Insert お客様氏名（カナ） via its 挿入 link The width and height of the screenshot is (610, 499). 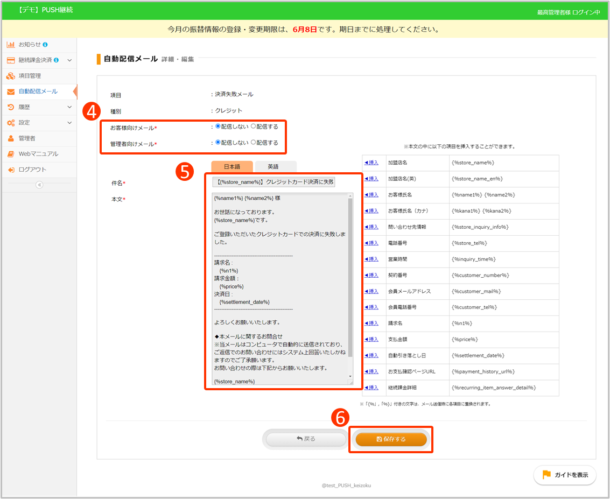(371, 211)
